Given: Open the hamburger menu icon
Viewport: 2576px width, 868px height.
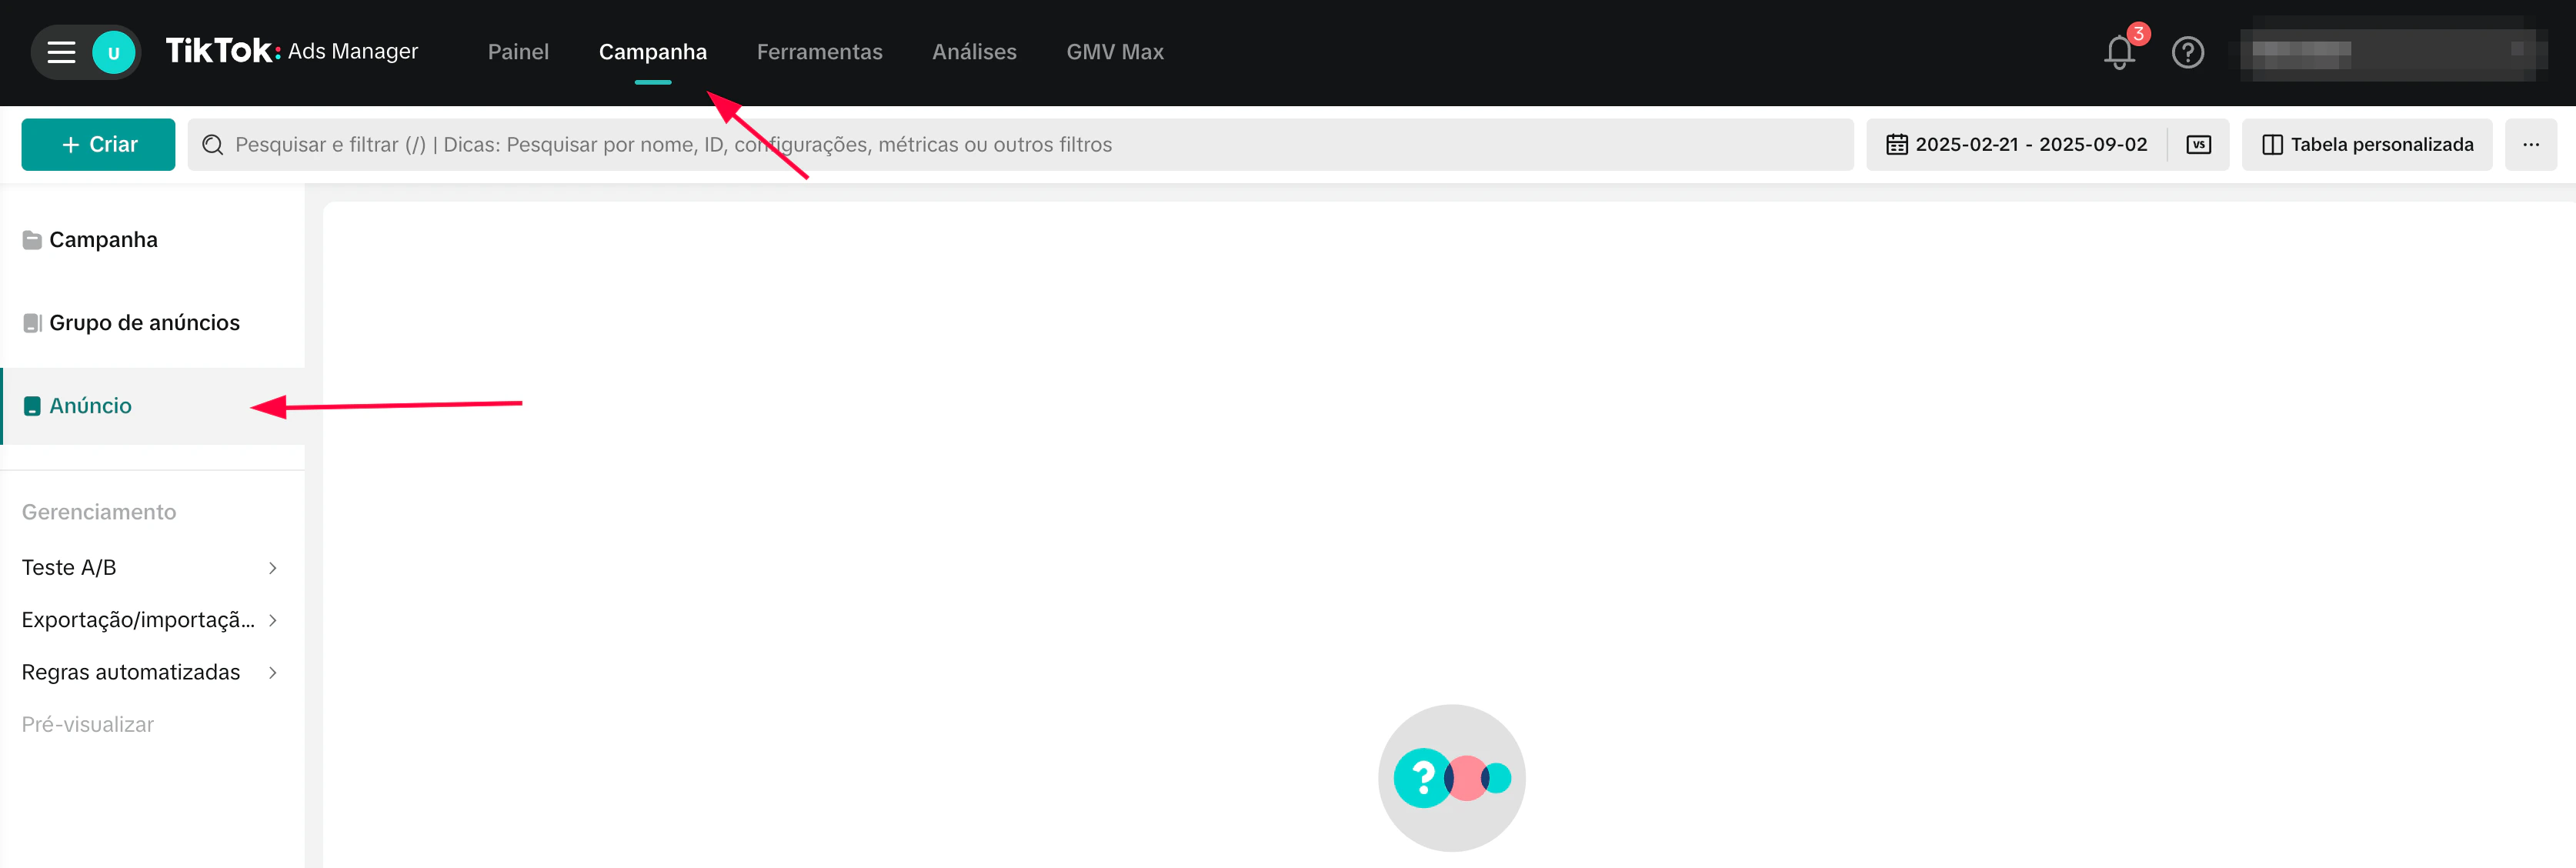Looking at the screenshot, I should coord(61,52).
